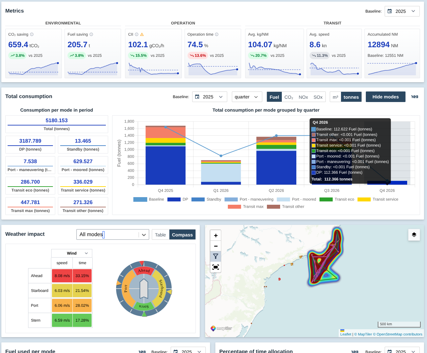The width and height of the screenshot is (427, 353).
Task: Click the DP tonnes consumption card
Action: [x=30, y=145]
